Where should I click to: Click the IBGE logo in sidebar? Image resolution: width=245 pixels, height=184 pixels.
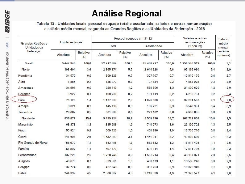point(7,21)
